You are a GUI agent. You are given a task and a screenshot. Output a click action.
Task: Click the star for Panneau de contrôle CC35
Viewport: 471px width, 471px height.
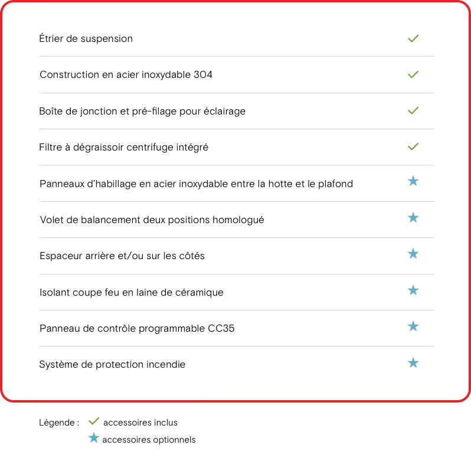(413, 326)
